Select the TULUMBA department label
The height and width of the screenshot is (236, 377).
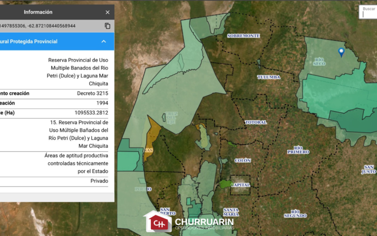click(269, 77)
